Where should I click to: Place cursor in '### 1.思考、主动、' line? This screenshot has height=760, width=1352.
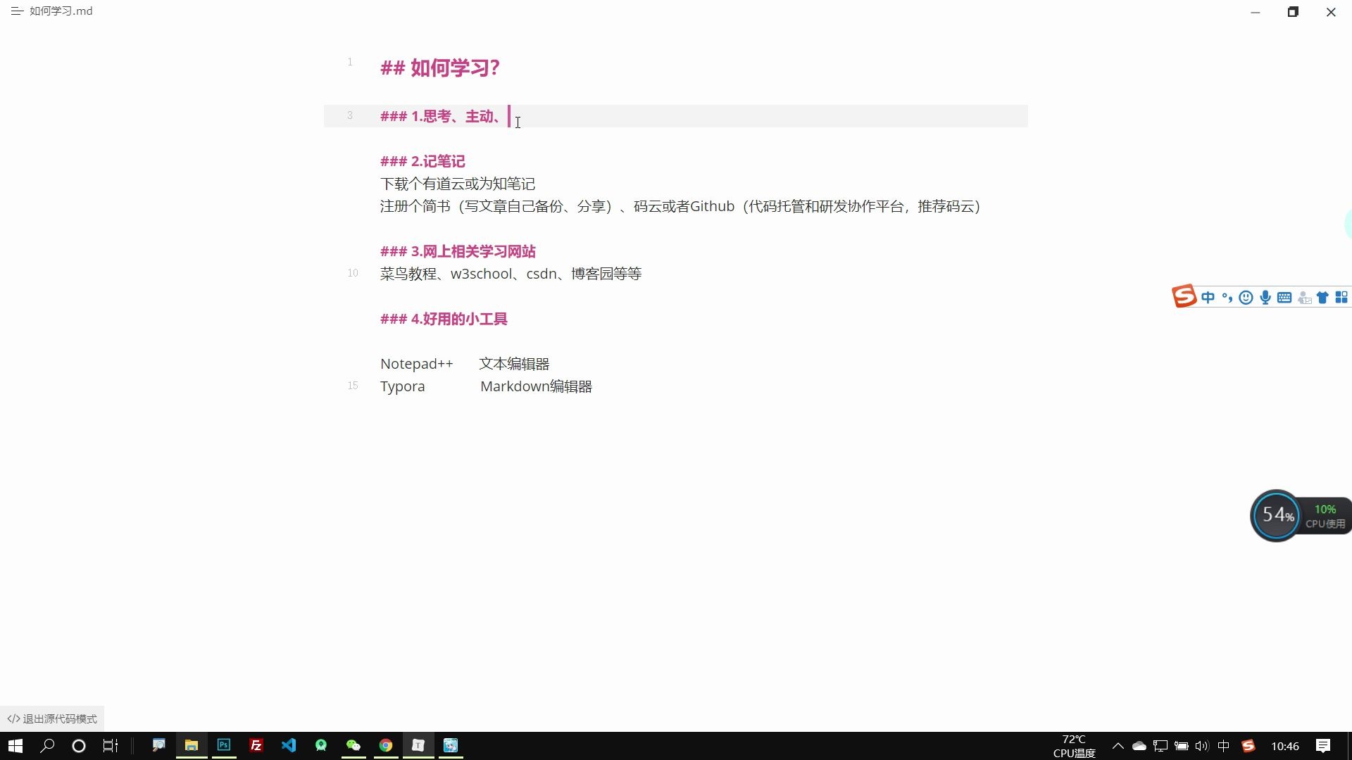676,116
